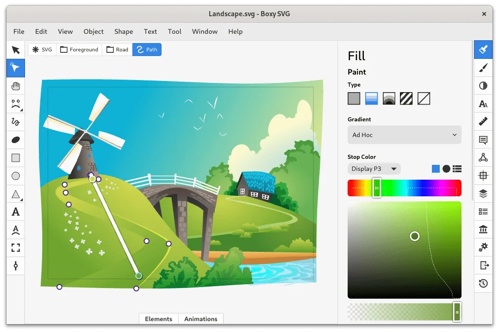The width and height of the screenshot is (499, 332).
Task: Select the SVG breadcrumb
Action: tap(42, 50)
